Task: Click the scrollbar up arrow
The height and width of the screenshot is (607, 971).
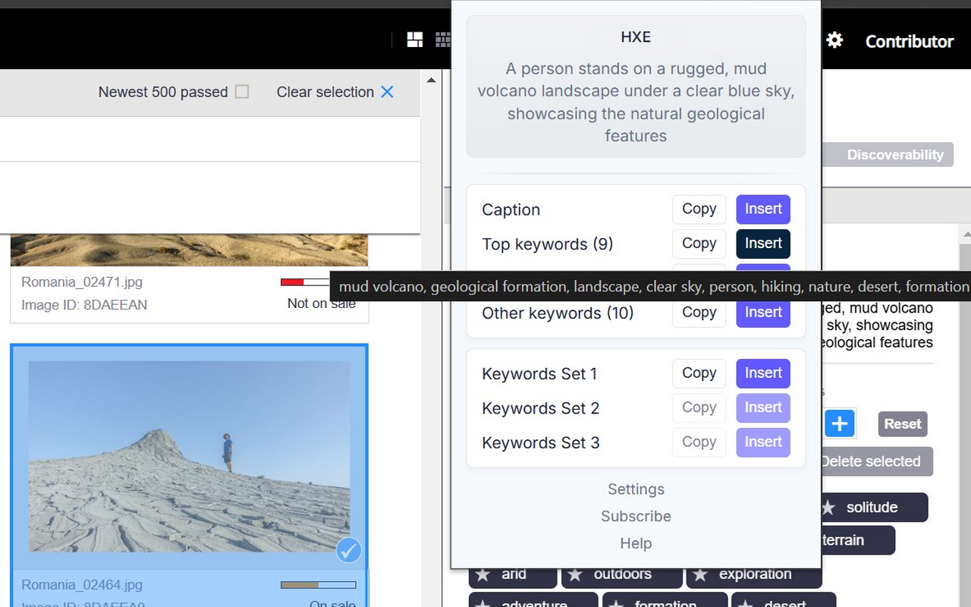Action: tap(431, 79)
